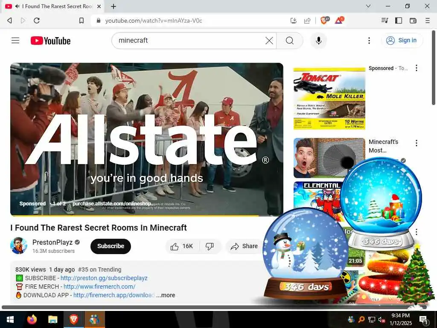Open the firemerch.app/download link
Screen dimensions: 437x328
click(x=114, y=295)
